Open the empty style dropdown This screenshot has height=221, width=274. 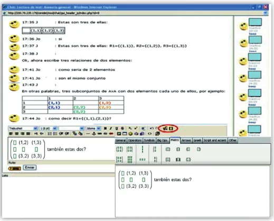pyautogui.click(x=71, y=128)
